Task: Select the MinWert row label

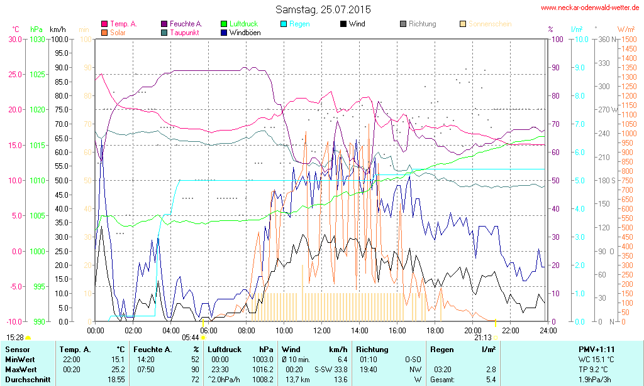Action: [20, 360]
